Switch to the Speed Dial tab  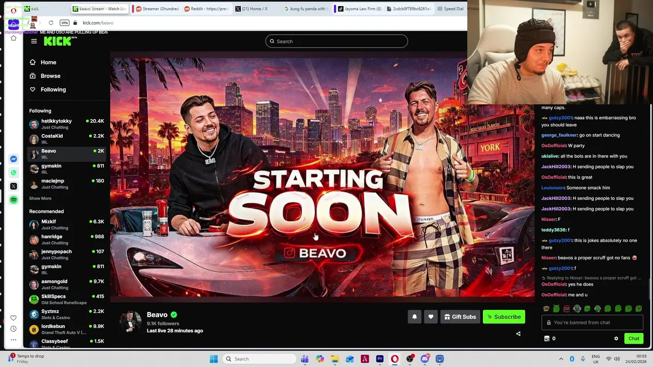[451, 9]
